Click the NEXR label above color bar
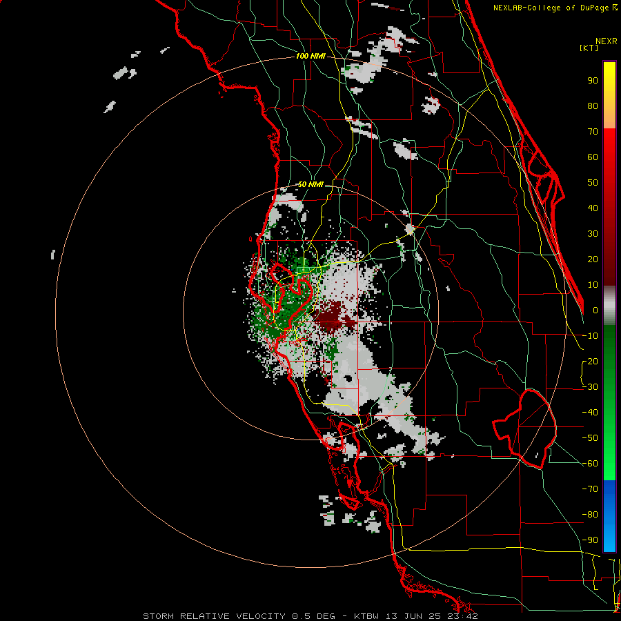Screen dimensions: 621x621 point(607,41)
